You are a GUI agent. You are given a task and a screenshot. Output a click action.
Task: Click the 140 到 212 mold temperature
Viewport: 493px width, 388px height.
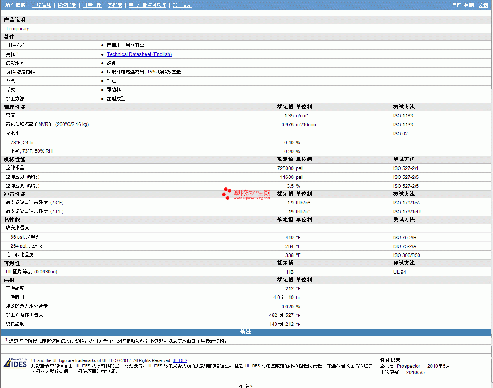click(x=281, y=324)
